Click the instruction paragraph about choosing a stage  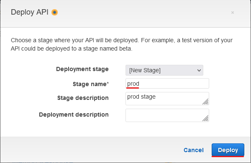pyautogui.click(x=122, y=44)
